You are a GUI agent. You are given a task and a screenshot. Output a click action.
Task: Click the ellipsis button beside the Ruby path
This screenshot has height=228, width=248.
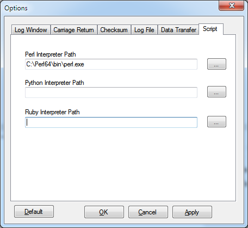pyautogui.click(x=216, y=122)
